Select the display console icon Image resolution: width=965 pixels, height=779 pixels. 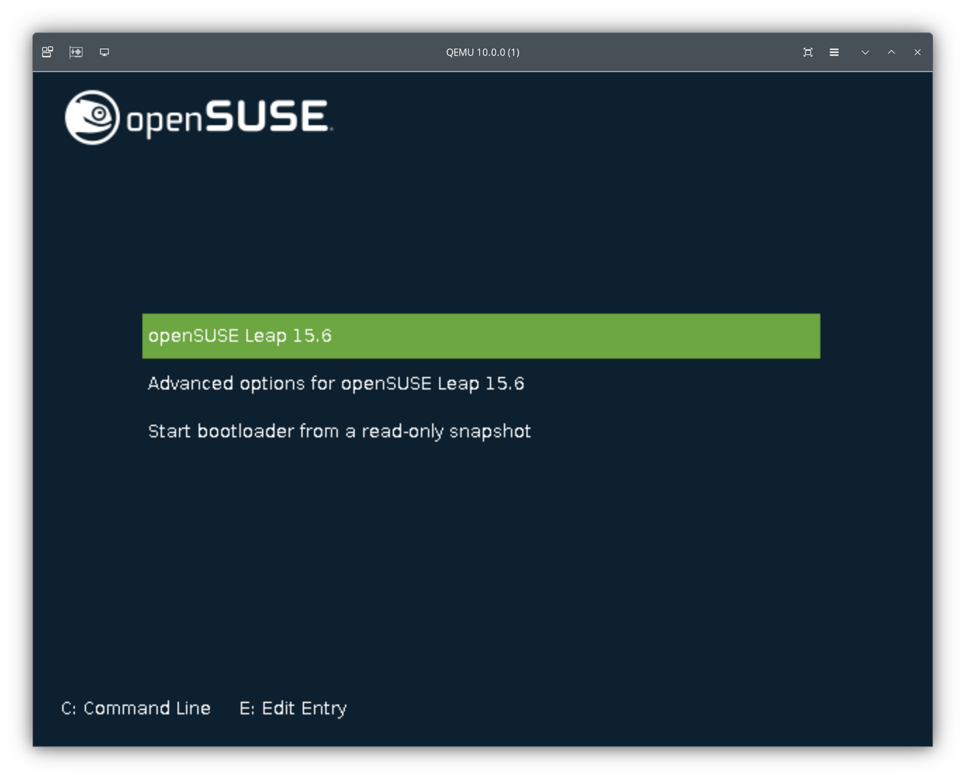click(104, 52)
